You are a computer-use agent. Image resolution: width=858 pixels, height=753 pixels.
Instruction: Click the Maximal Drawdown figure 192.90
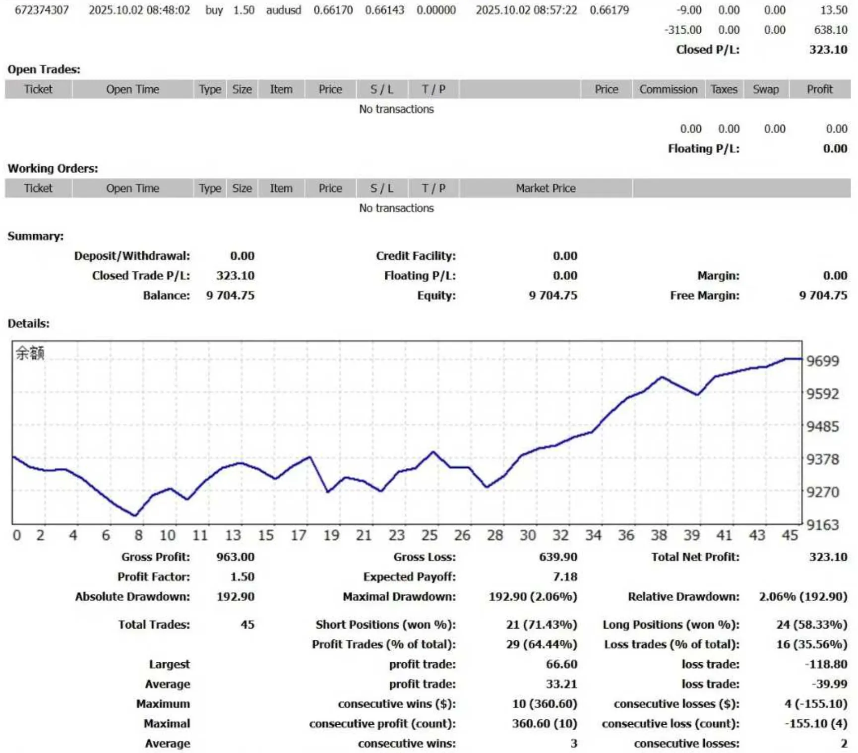pyautogui.click(x=506, y=597)
